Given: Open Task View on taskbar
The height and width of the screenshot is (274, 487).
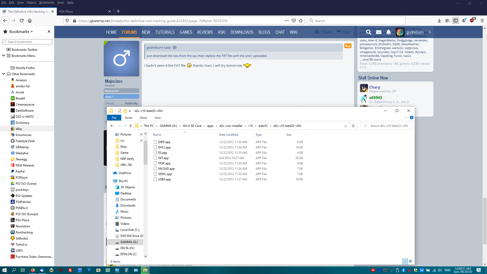Looking at the screenshot, I should [23, 270].
